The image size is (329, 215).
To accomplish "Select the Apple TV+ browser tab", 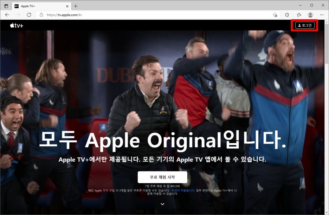I will [x=41, y=6].
